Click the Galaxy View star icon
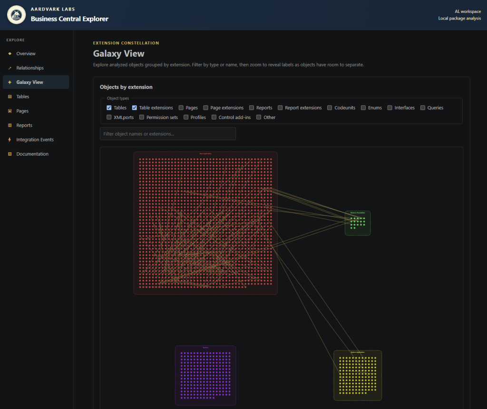 coord(10,82)
